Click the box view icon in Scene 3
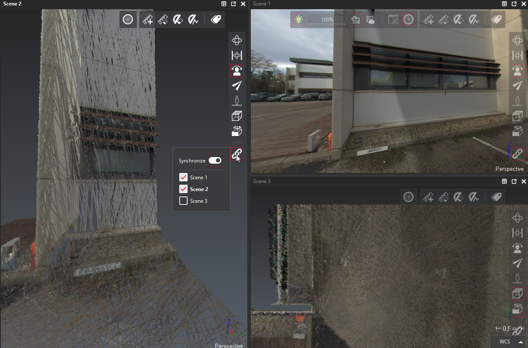The width and height of the screenshot is (528, 348). point(517,293)
